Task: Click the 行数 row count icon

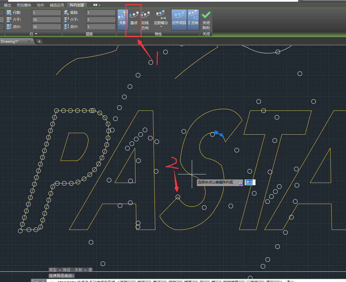Action: click(9, 13)
